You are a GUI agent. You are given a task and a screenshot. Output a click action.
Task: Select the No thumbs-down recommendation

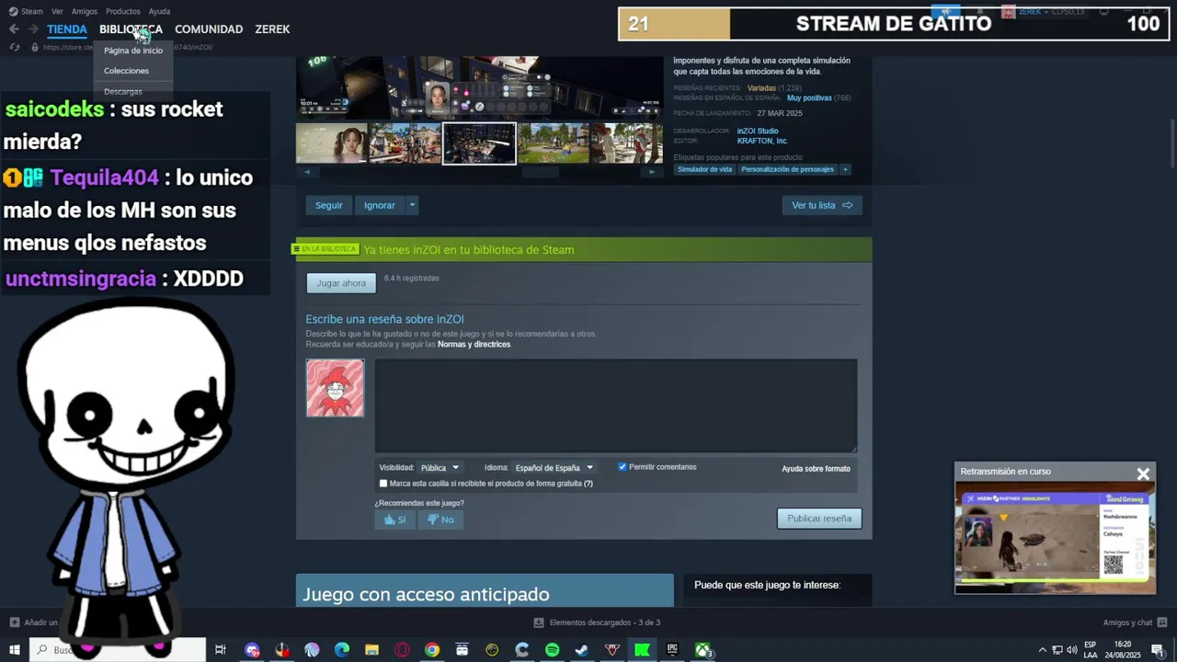[x=440, y=519]
